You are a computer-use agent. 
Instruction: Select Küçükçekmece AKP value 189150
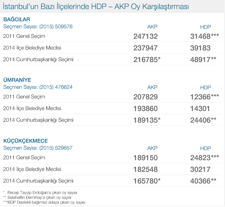point(146,158)
